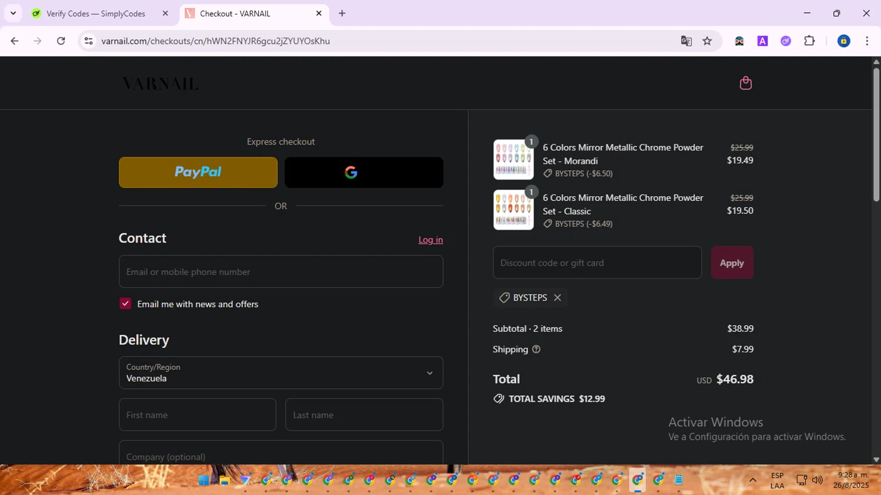Close the Verify Codes SimplyCodes tab
881x495 pixels.
(165, 13)
